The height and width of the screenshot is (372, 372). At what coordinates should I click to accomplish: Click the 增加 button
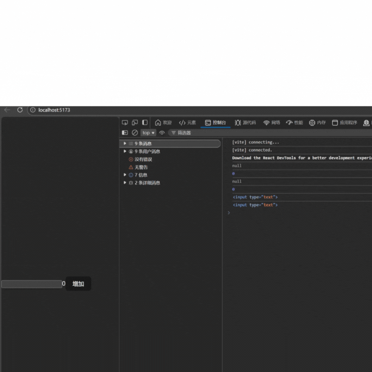tap(78, 284)
